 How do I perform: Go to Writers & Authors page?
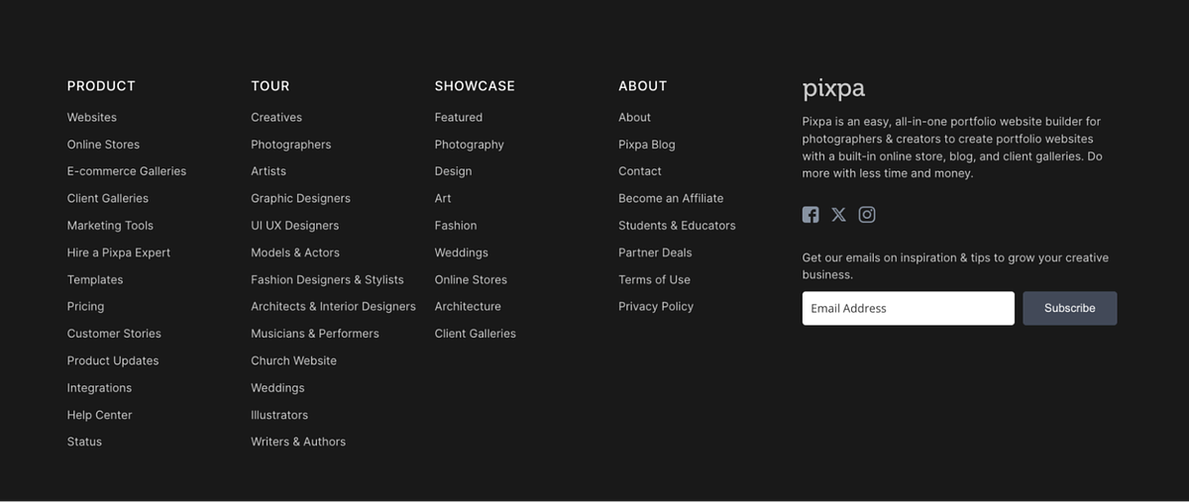(298, 442)
